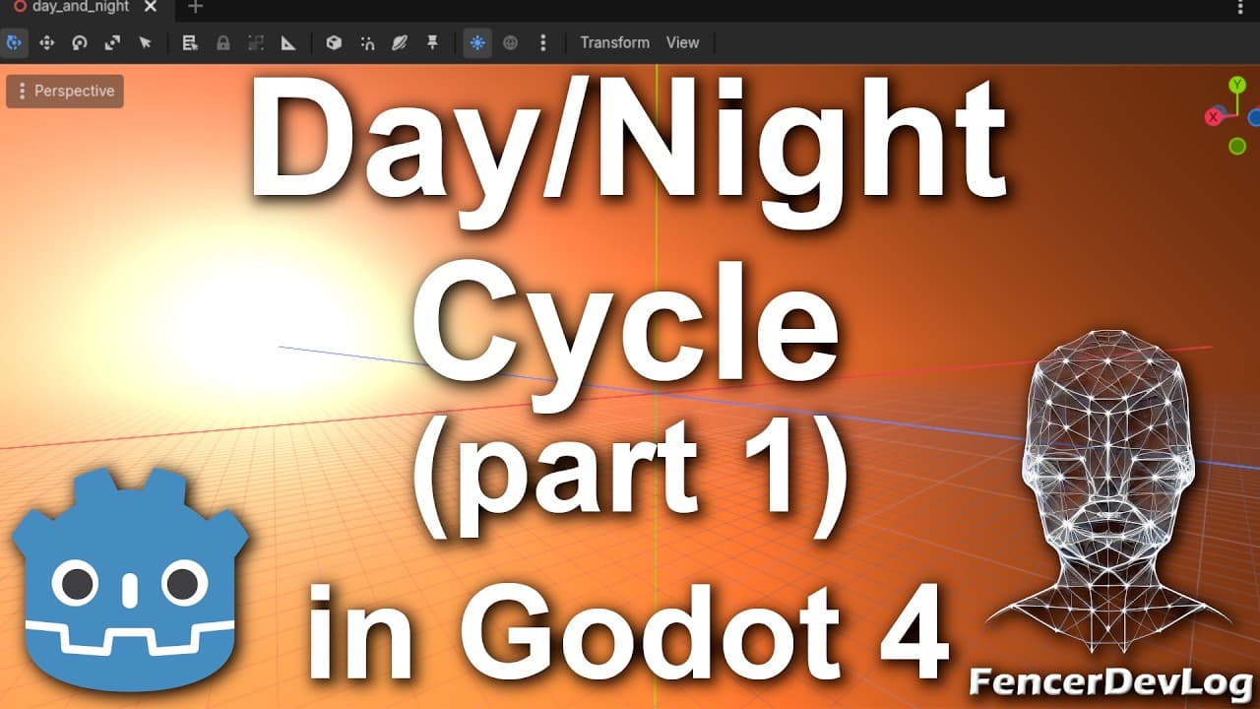The width and height of the screenshot is (1260, 709).
Task: Click the group selected nodes icon
Action: click(x=256, y=43)
